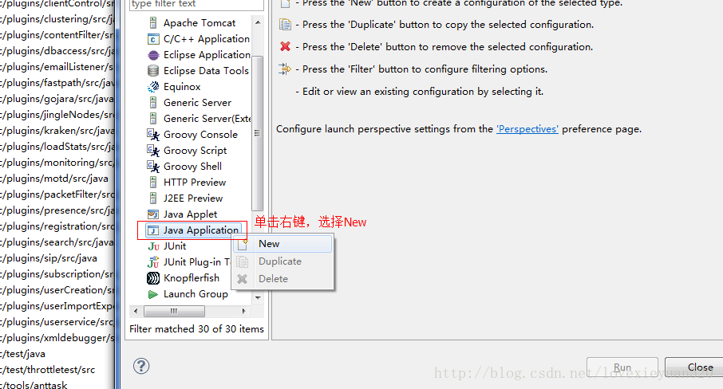This screenshot has height=389, width=723.
Task: Click /test/throttletest/src path in background window
Action: (48, 370)
